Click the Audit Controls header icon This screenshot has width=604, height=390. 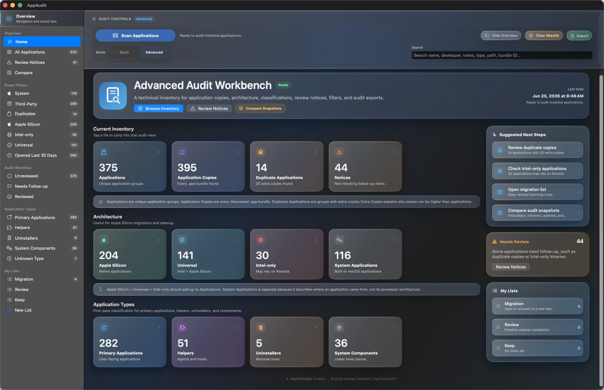(x=94, y=19)
